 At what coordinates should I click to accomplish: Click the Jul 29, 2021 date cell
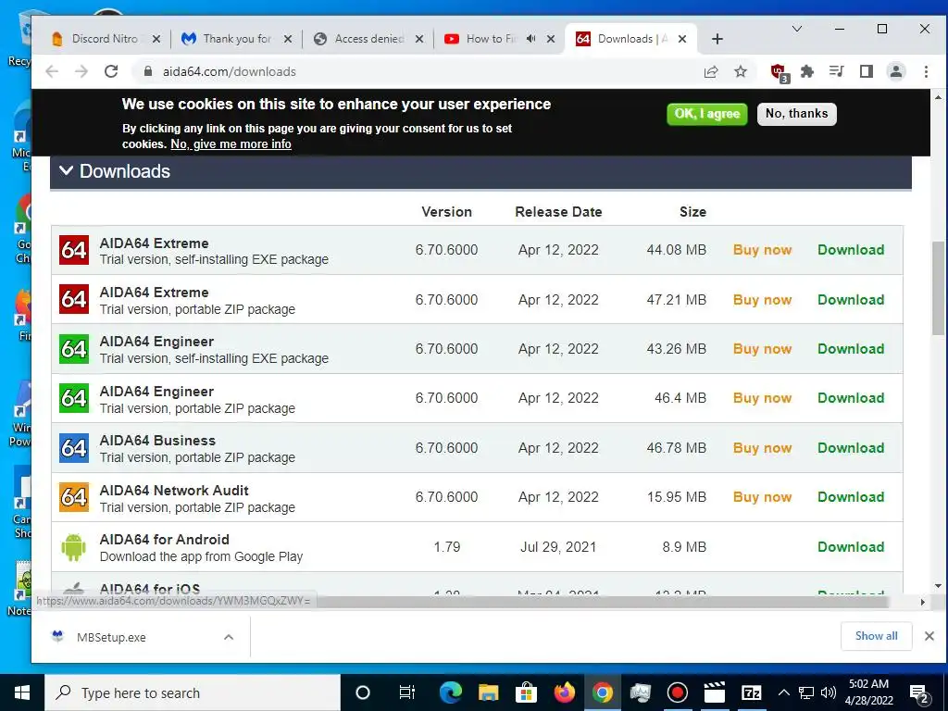click(x=558, y=546)
